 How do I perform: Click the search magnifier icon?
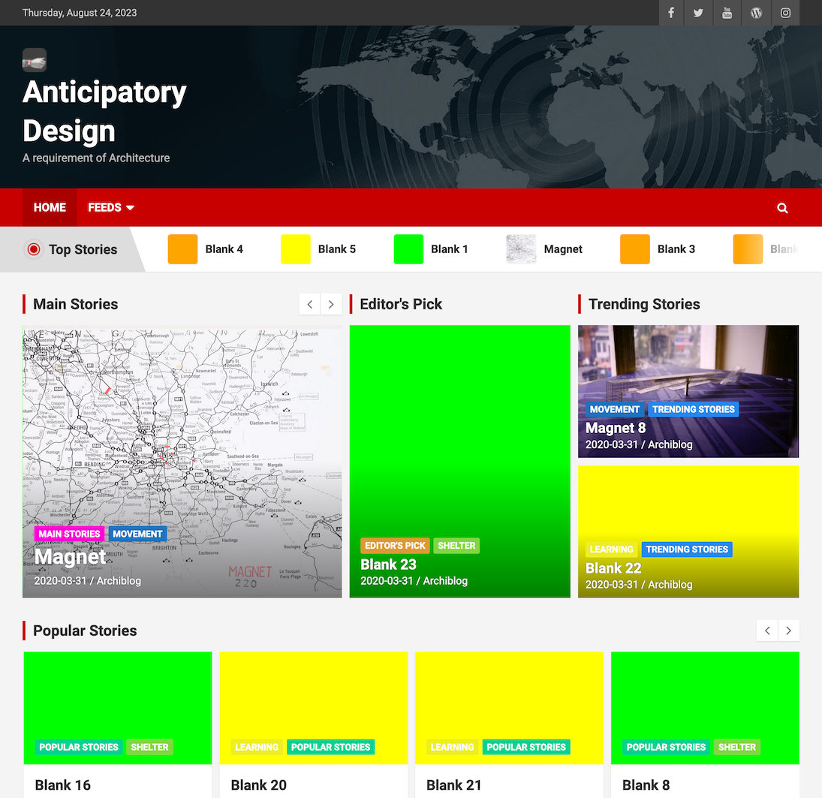782,208
